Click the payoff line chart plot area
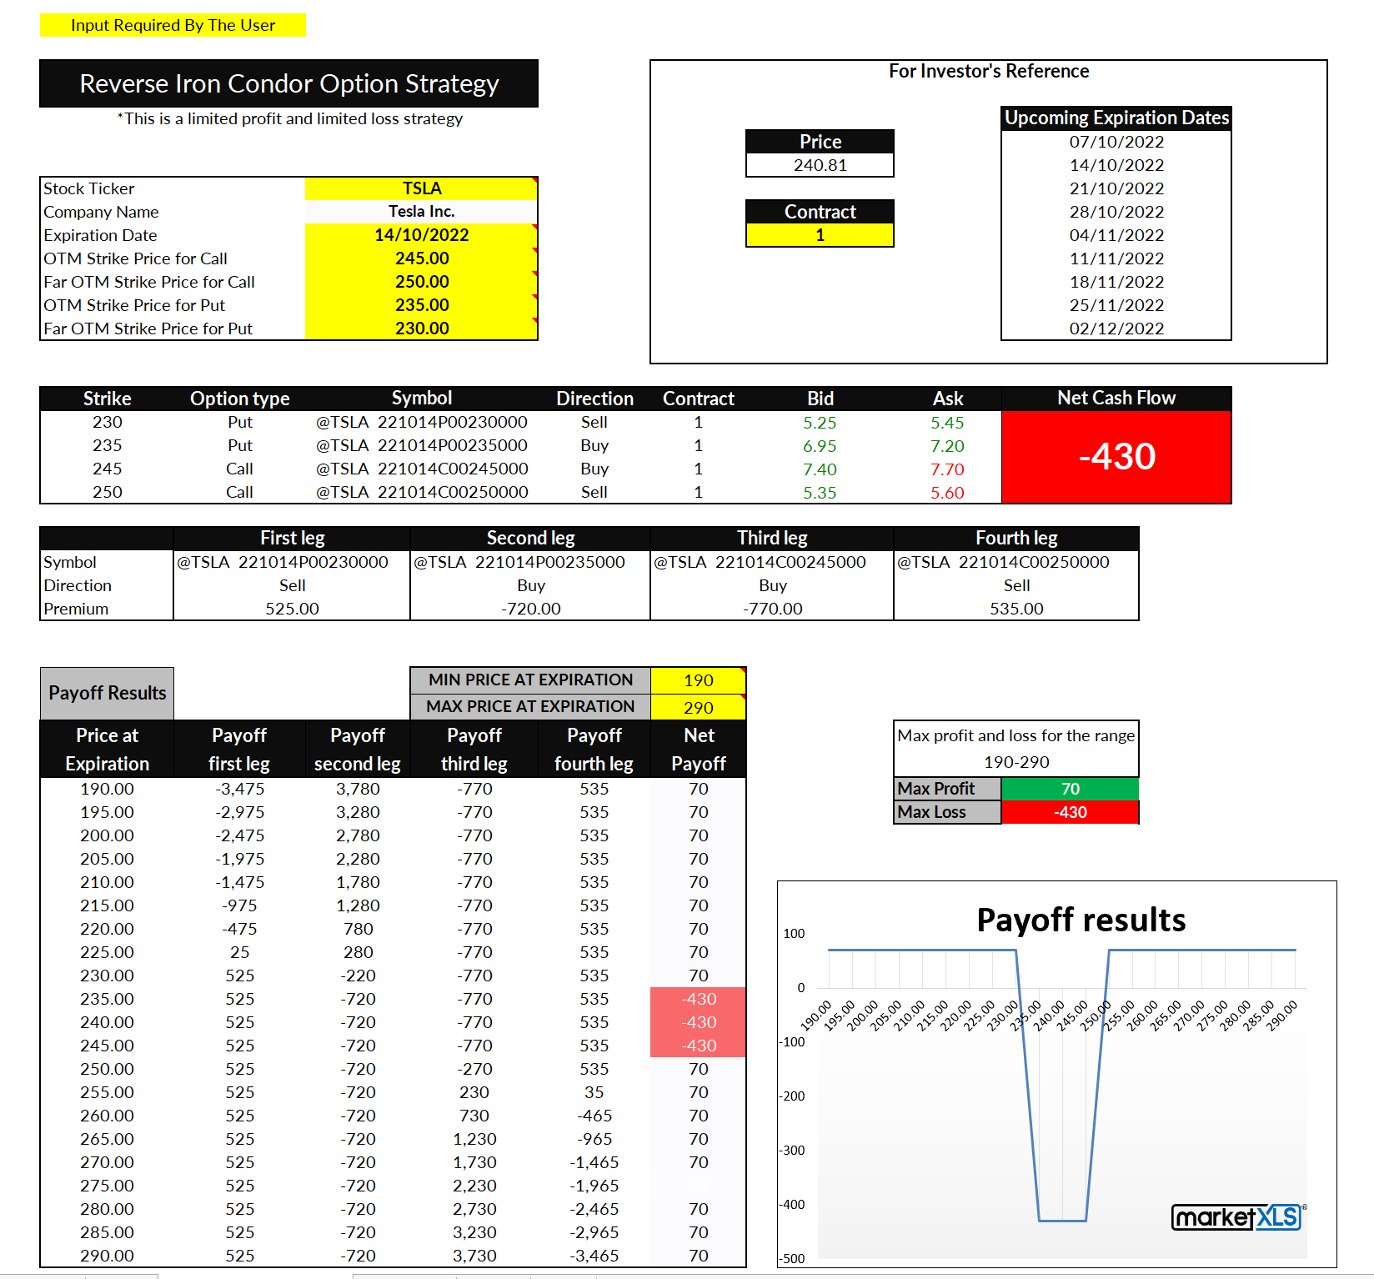 click(1061, 1096)
